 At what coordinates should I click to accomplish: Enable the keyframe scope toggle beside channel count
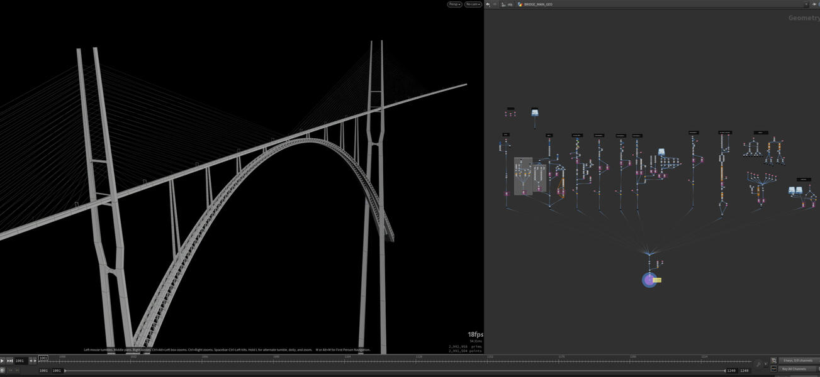click(x=774, y=361)
